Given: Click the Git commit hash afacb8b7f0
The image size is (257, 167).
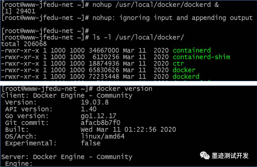Looking at the screenshot, I should pyautogui.click(x=100, y=123).
